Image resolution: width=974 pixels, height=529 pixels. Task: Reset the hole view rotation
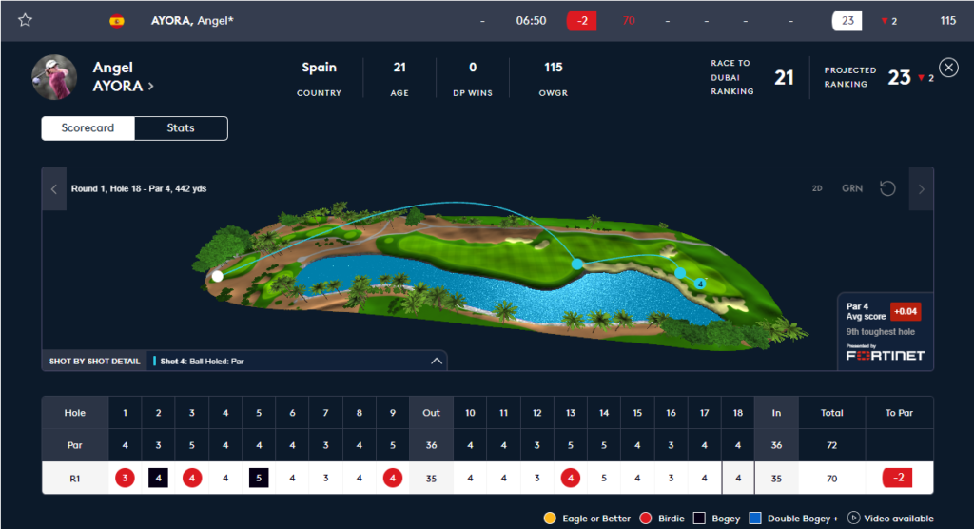[x=886, y=188]
